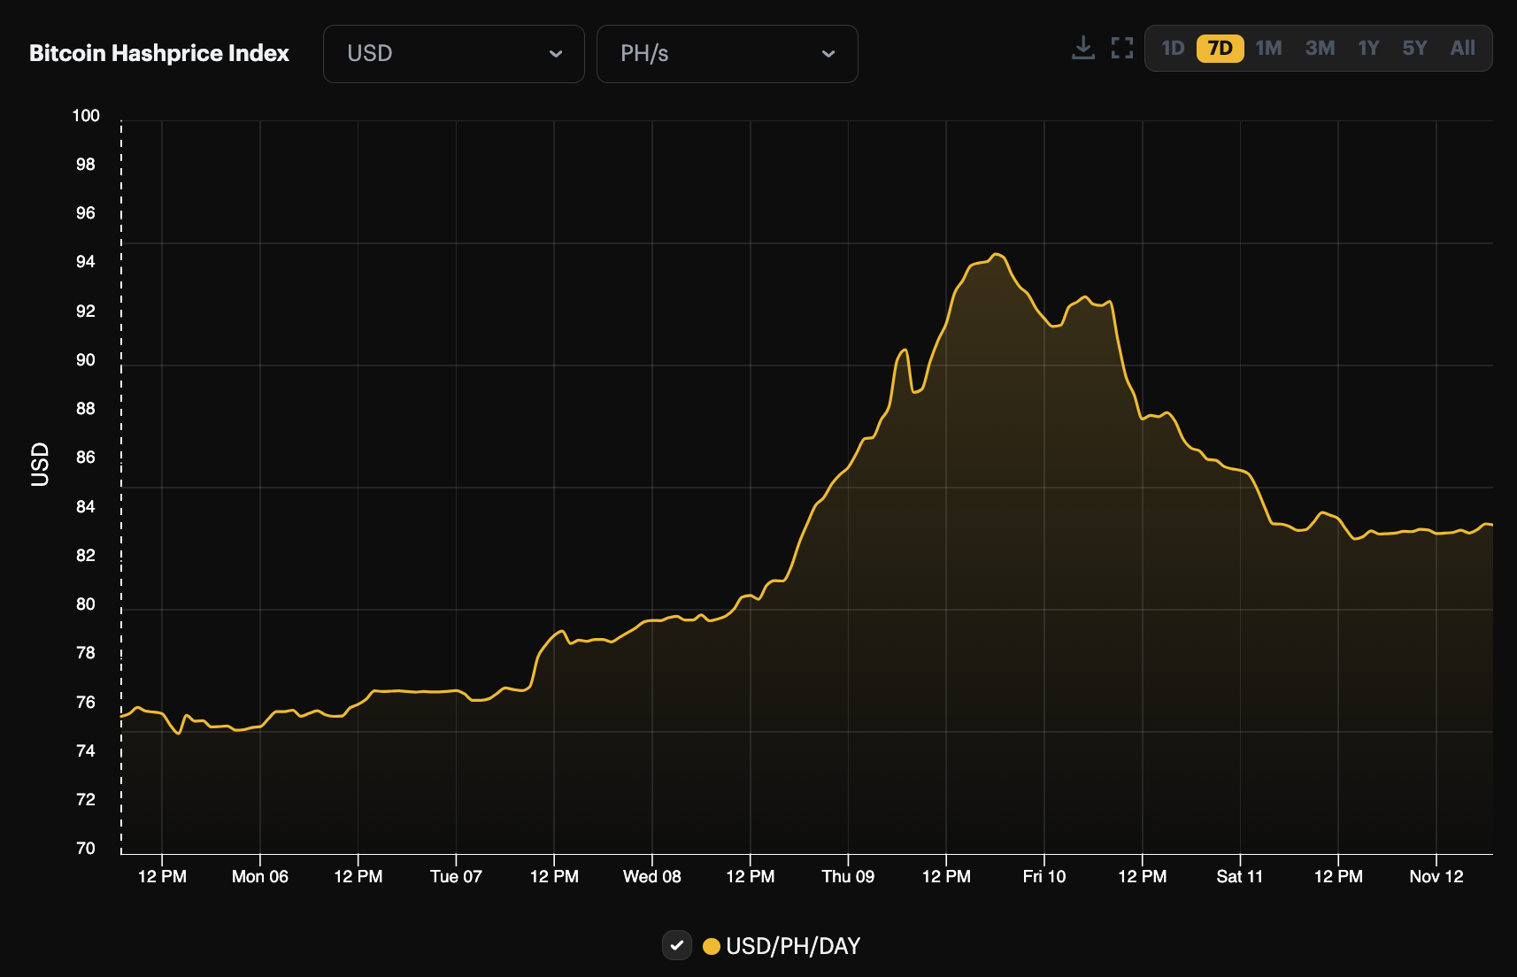Viewport: 1517px width, 977px height.
Task: Switch to the 1D time range
Action: pos(1172,49)
